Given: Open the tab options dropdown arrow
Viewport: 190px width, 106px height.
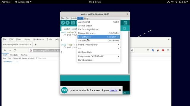Looking at the screenshot, I should [x=125, y=28].
